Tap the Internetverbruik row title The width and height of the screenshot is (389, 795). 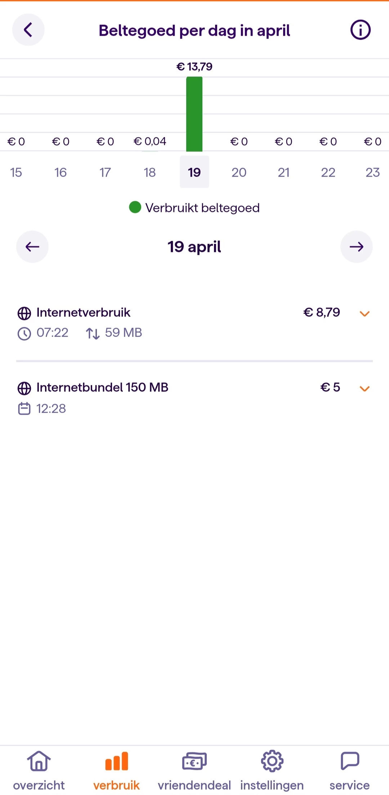[83, 312]
